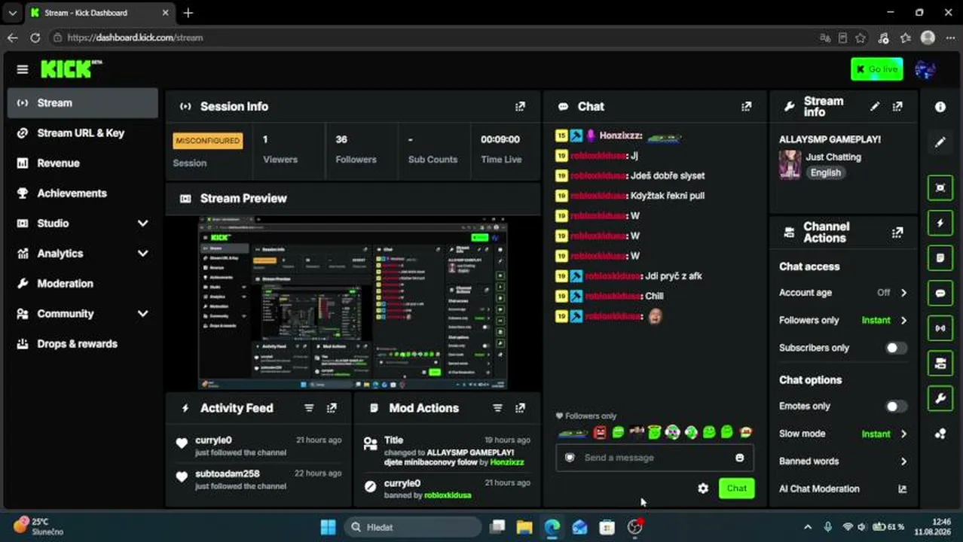Image resolution: width=963 pixels, height=542 pixels.
Task: Open a new browser tab
Action: click(188, 13)
